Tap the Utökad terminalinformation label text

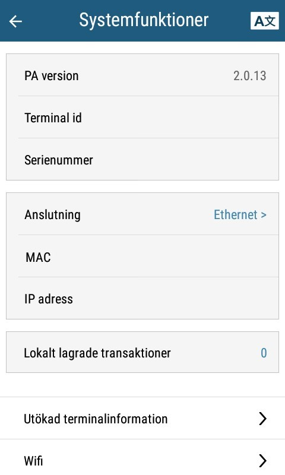(x=96, y=419)
